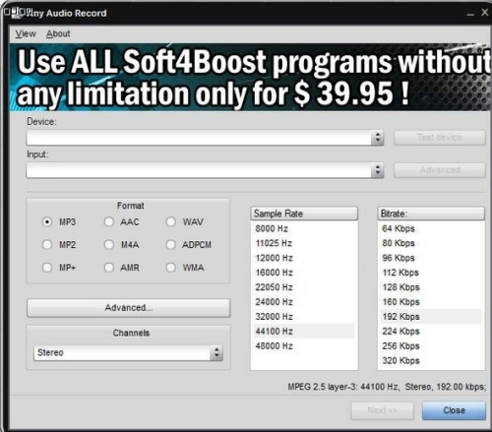Choose 11025 Hz sample rate
This screenshot has height=432, width=492.
pyautogui.click(x=304, y=243)
